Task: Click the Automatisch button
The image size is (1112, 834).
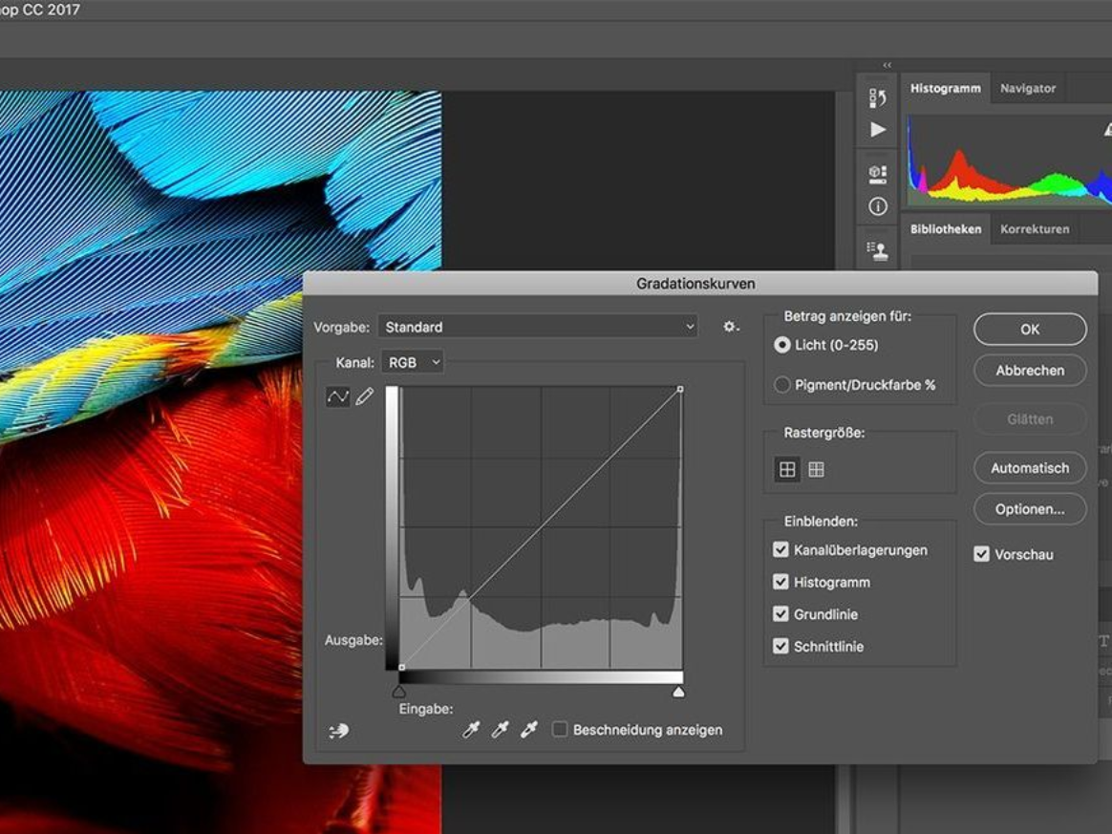Action: click(x=1029, y=467)
